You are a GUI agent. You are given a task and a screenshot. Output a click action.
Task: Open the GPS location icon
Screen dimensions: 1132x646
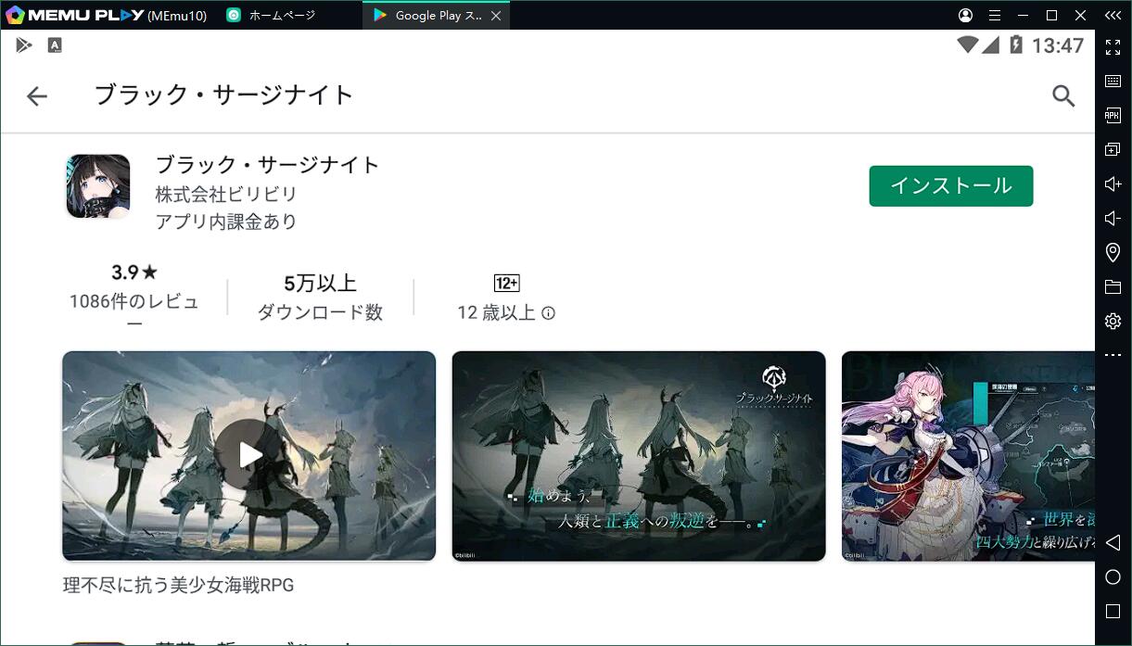click(x=1113, y=253)
